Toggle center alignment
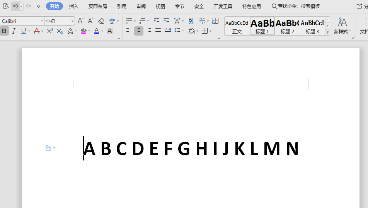Screen dimensions: 368x208 coord(138,31)
